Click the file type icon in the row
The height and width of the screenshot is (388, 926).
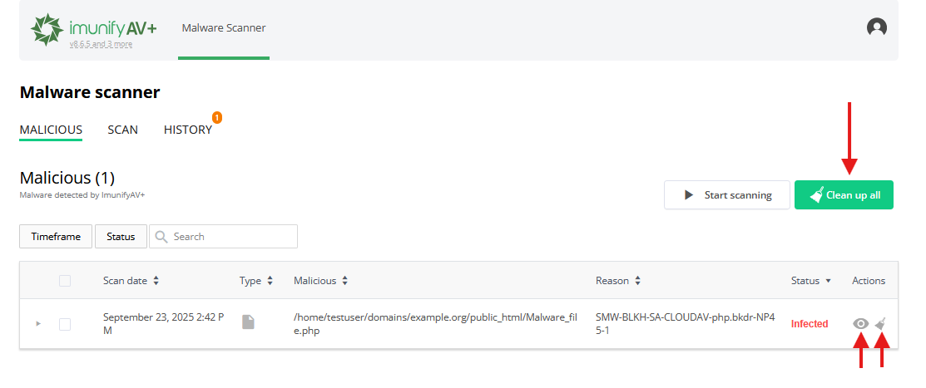(248, 322)
